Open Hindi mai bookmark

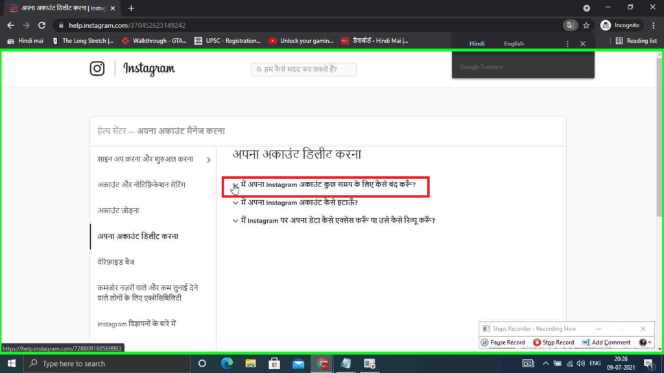pos(25,41)
